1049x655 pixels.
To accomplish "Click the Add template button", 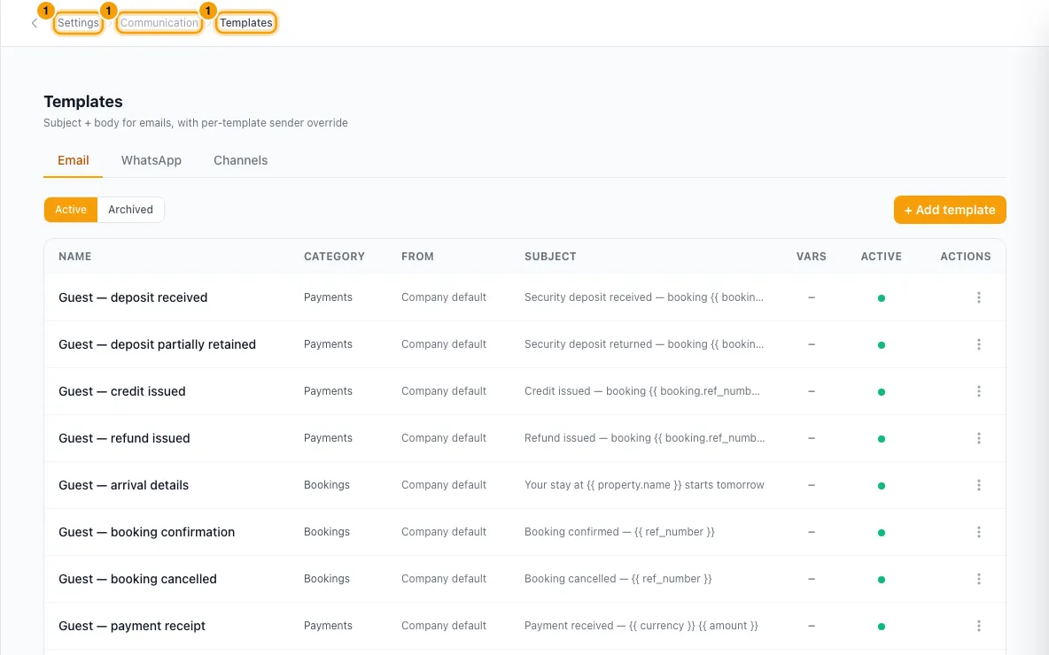I will (x=949, y=210).
